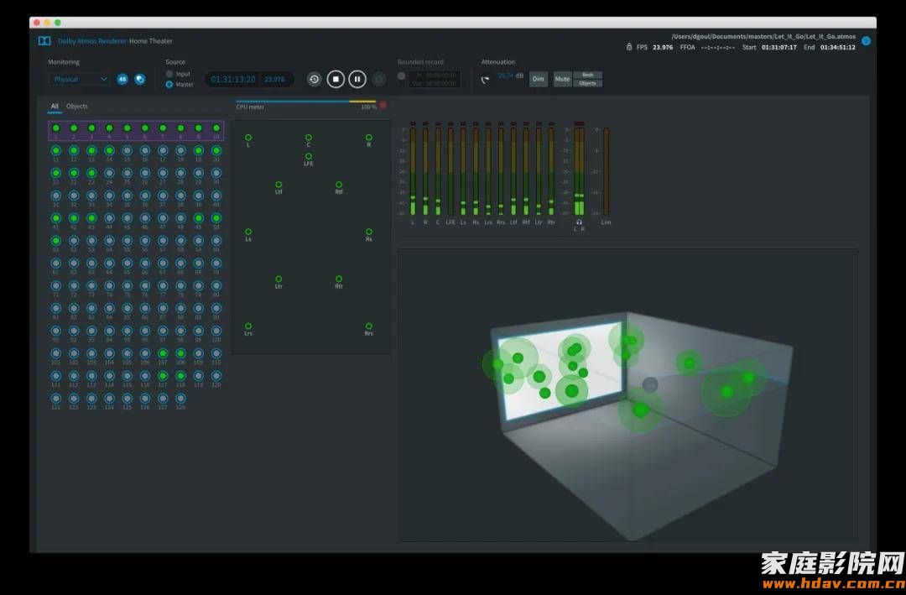Select the All tab
Screen dimensions: 906x595
[x=55, y=107]
